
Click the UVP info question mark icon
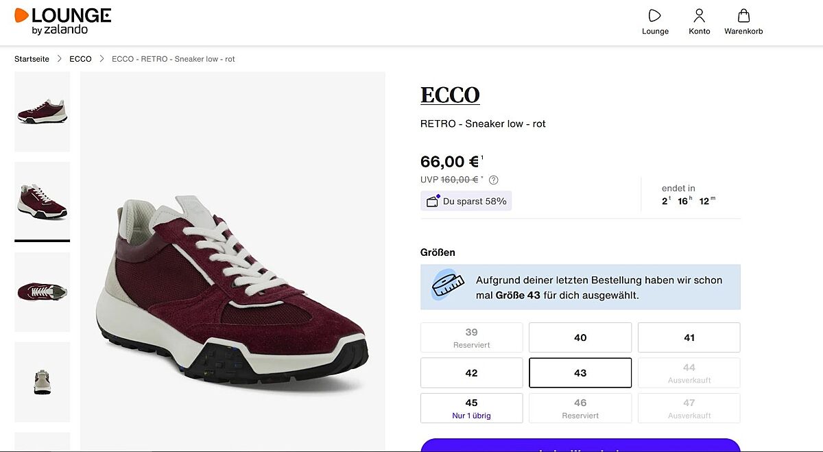pos(493,180)
